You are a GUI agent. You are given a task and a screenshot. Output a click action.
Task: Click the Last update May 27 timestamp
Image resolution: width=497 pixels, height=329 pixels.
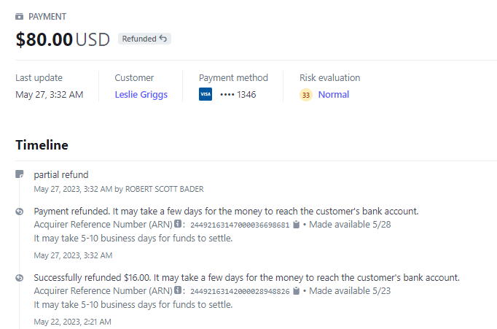point(49,94)
